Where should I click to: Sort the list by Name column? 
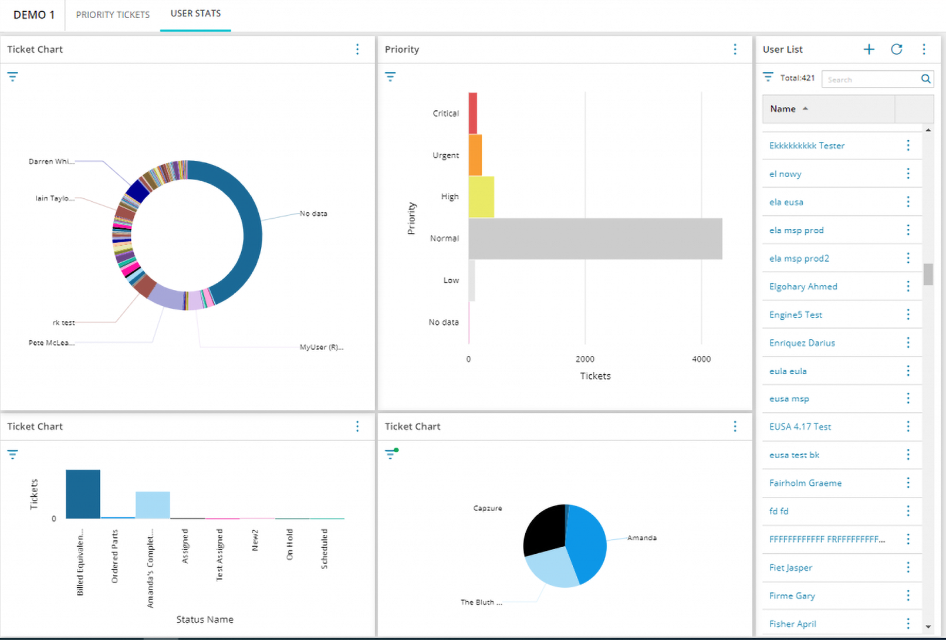783,109
